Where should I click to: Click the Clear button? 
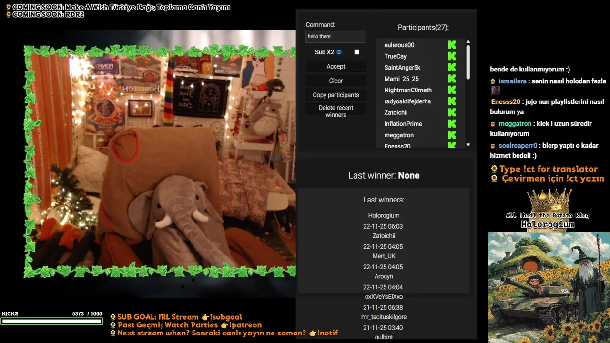[336, 81]
